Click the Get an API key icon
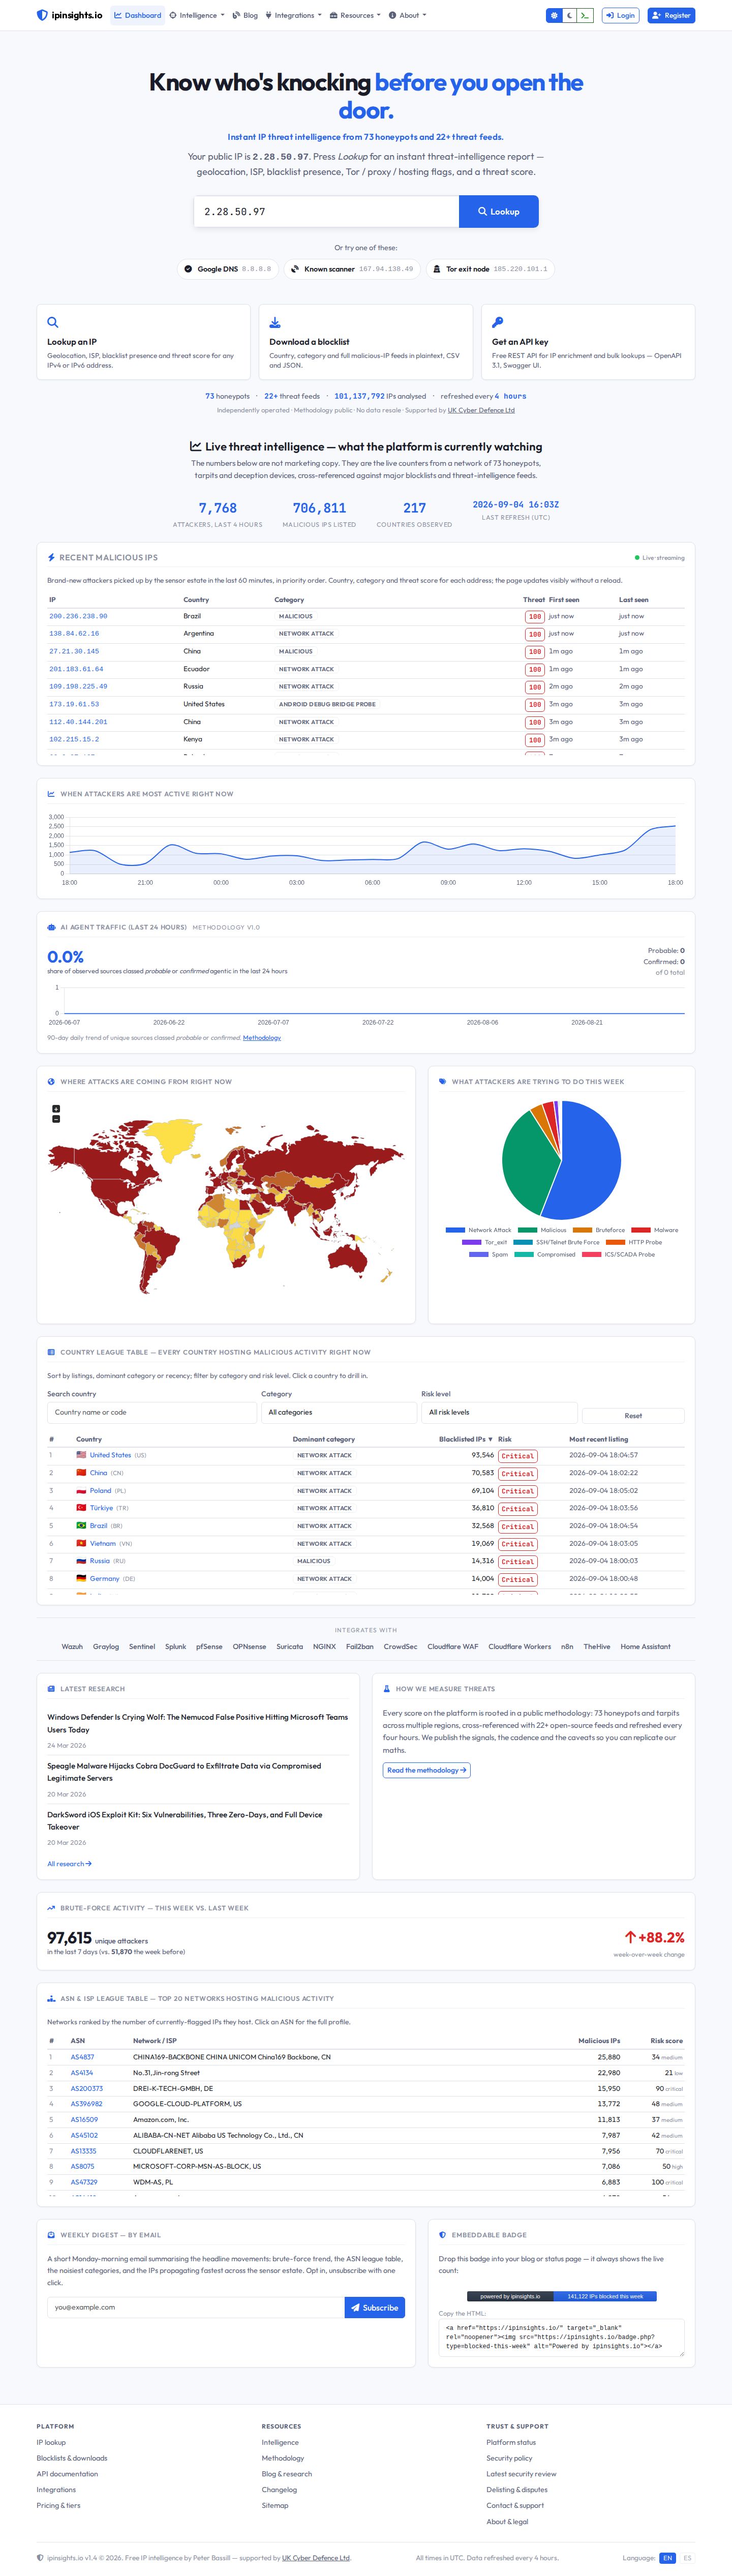732x2576 pixels. pyautogui.click(x=497, y=322)
